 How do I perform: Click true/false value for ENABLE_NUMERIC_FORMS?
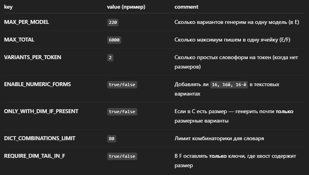pyautogui.click(x=122, y=85)
